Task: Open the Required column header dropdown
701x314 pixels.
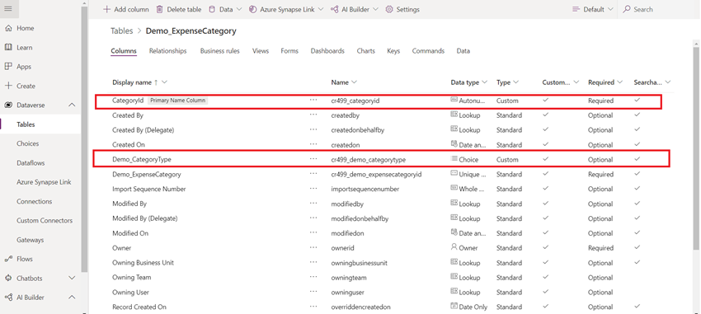Action: (619, 82)
